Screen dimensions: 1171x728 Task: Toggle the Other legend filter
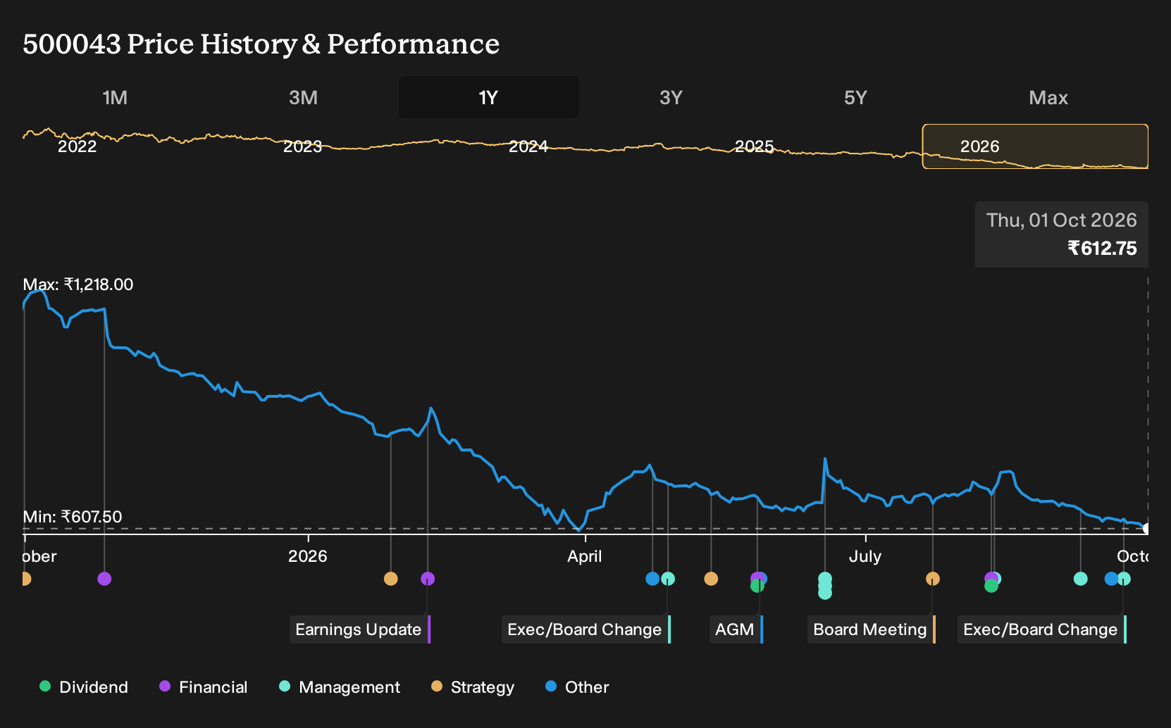tap(577, 687)
